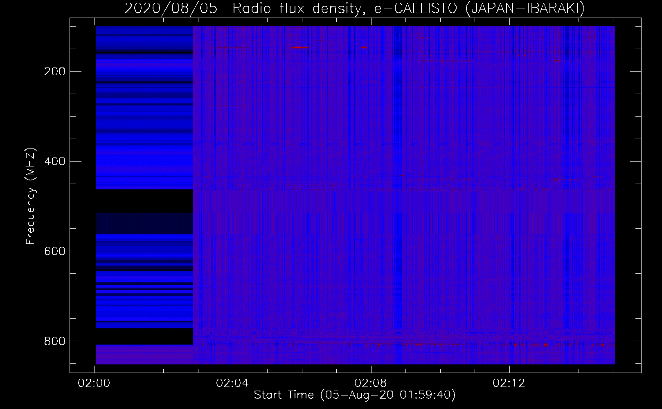Click the 02:12 time tick label

509,383
